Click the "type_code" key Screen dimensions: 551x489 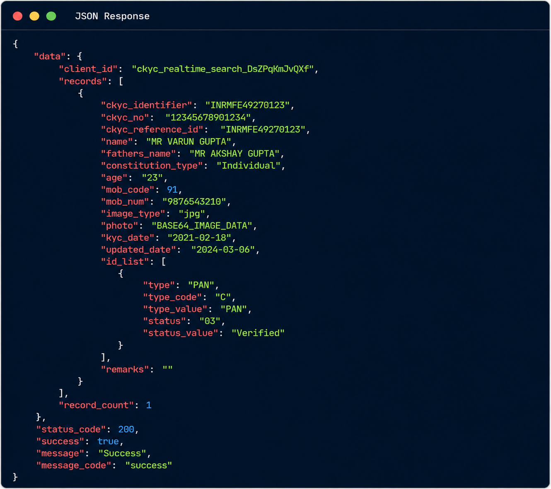[172, 297]
